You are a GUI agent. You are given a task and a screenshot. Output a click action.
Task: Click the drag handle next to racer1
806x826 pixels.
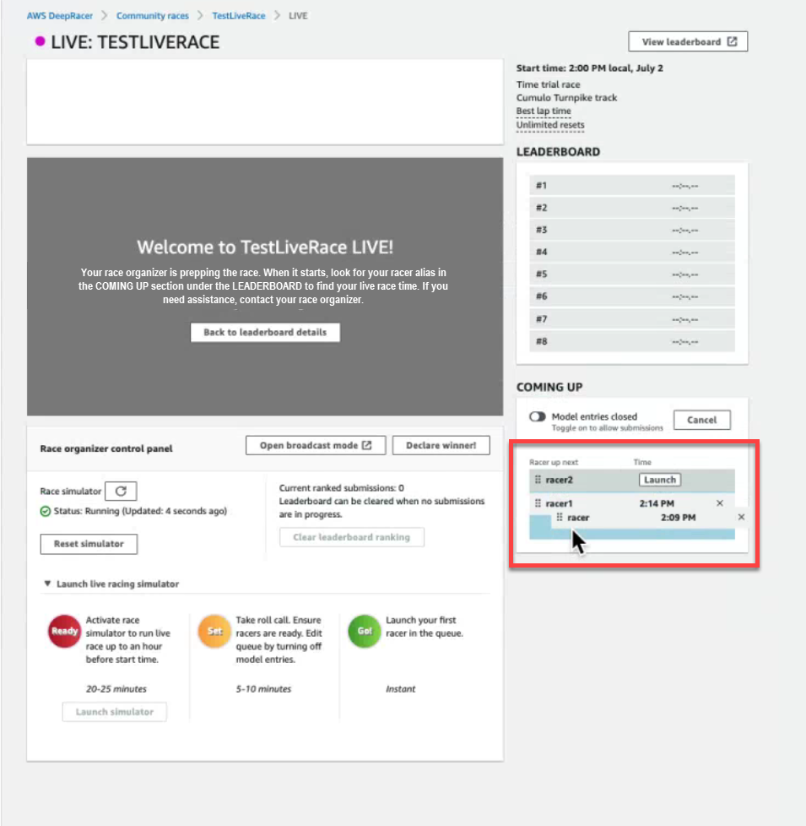[x=538, y=504]
